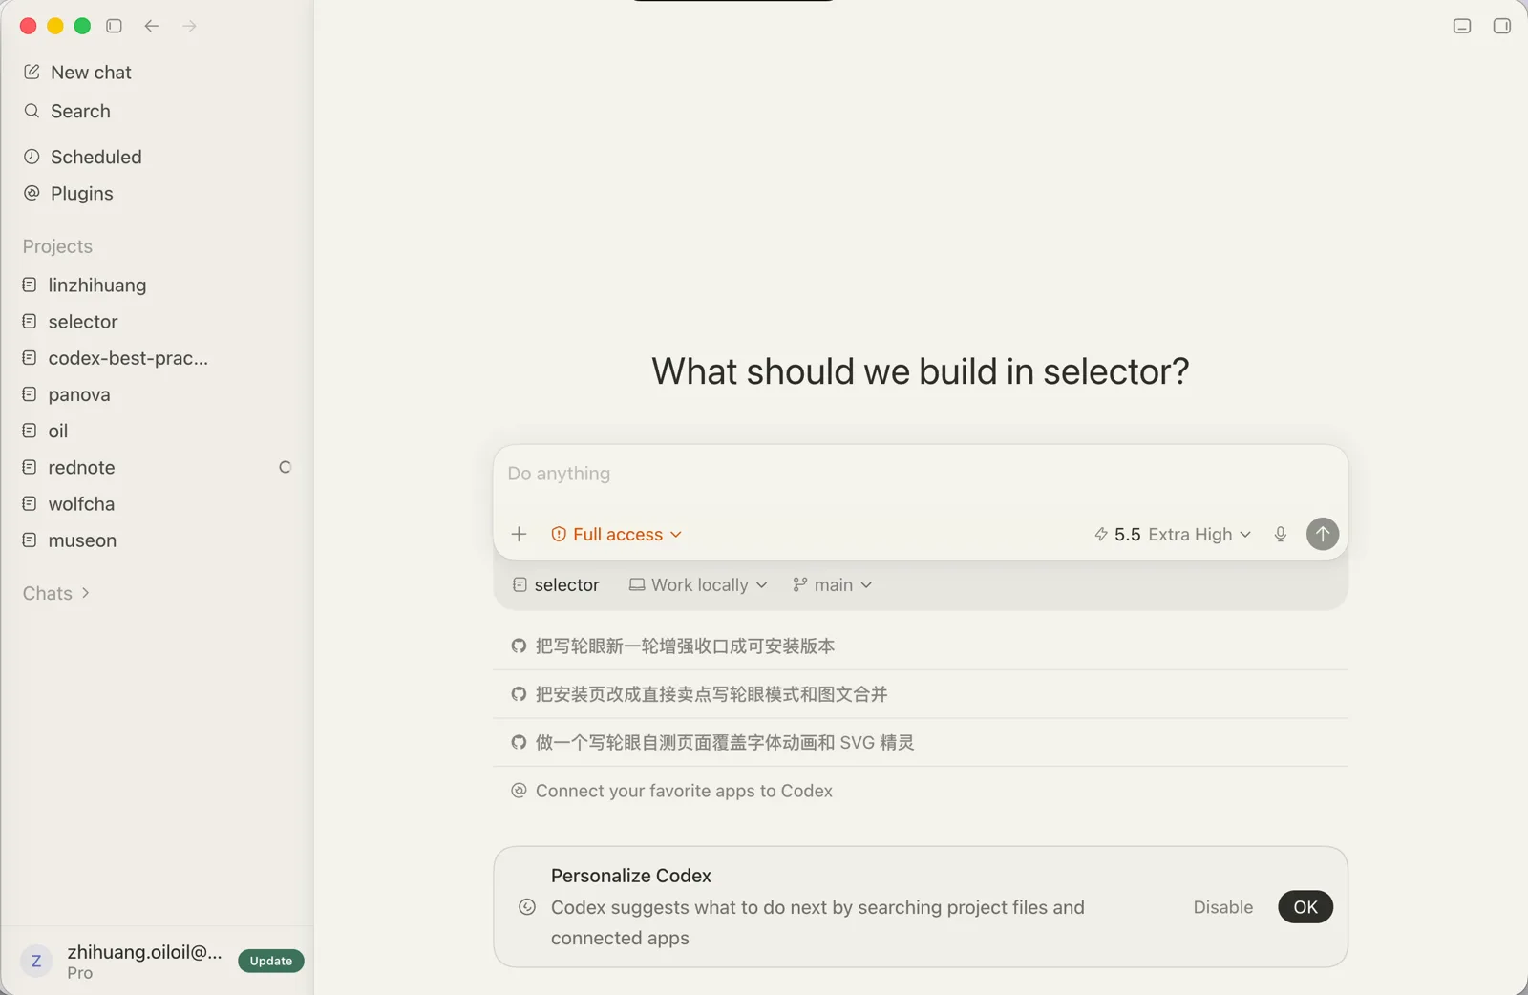Click the Personalize Codex smiley icon

(x=527, y=907)
